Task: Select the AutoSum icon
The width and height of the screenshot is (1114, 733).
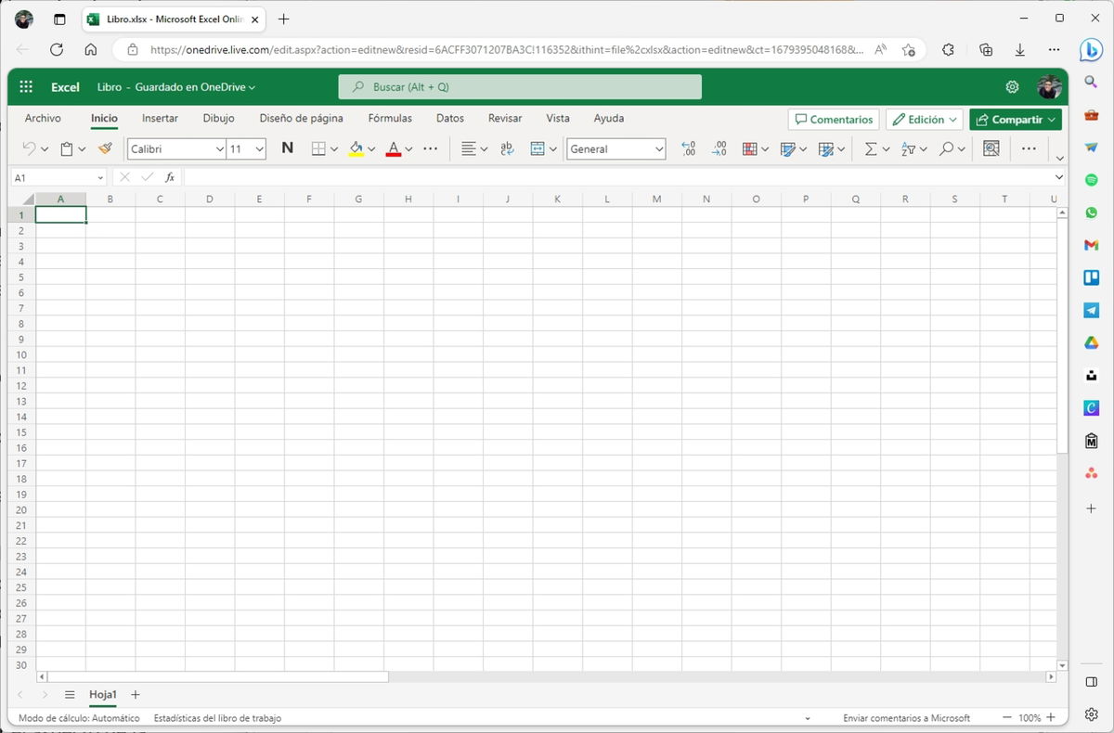Action: (x=869, y=148)
